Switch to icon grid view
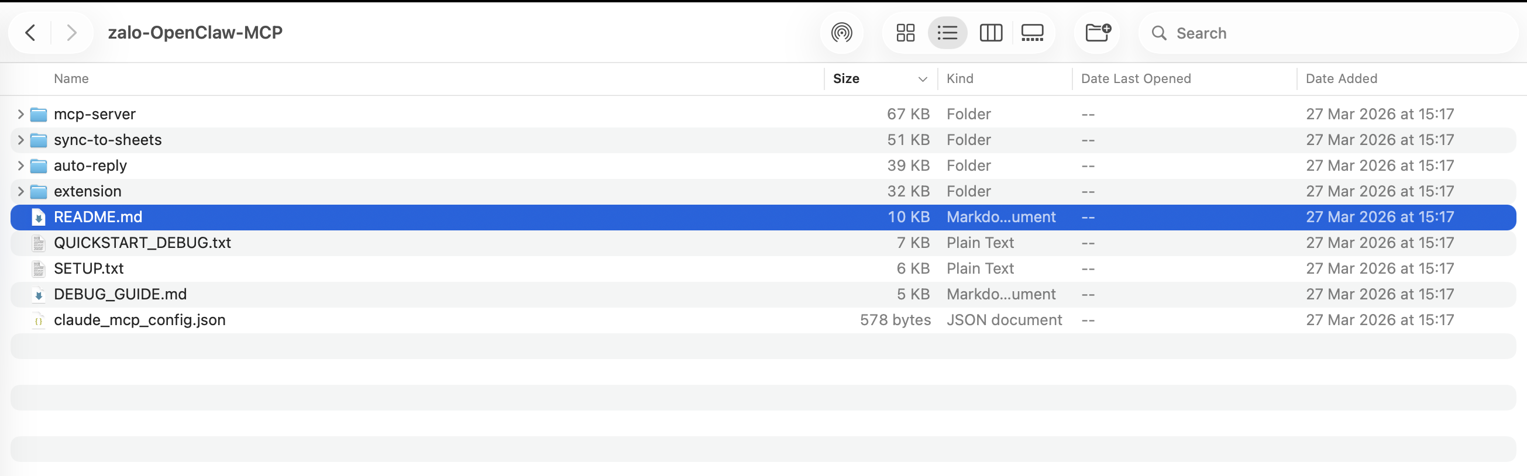Viewport: 1527px width, 476px height. 905,33
